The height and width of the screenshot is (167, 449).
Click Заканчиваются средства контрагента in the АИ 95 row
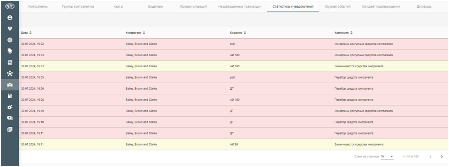(359, 145)
